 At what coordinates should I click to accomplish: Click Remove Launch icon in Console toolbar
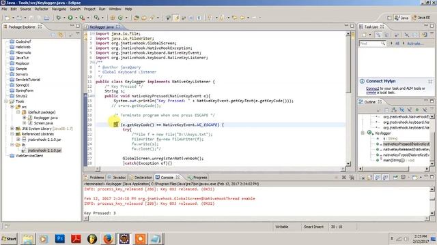click(x=344, y=177)
